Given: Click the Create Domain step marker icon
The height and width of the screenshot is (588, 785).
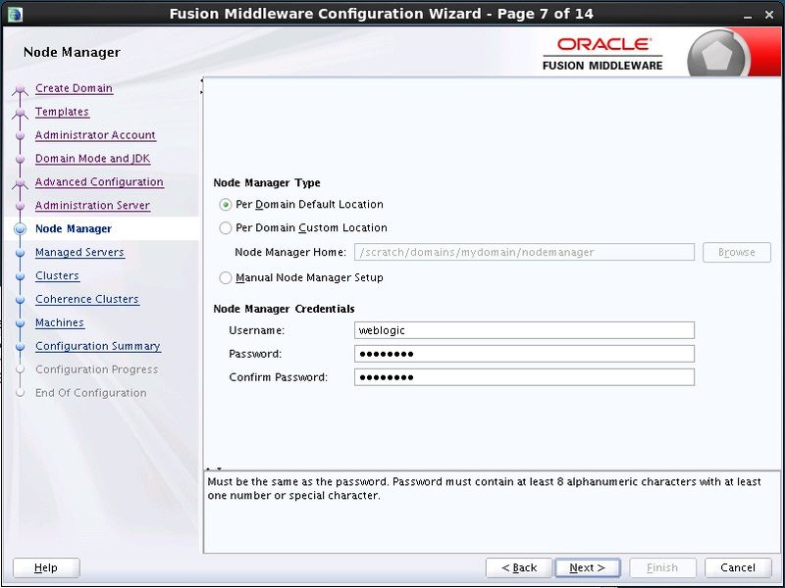Looking at the screenshot, I should [20, 90].
